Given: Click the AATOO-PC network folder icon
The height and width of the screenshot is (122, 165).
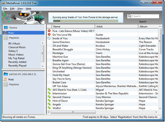Looking at the screenshot, I should click(x=5, y=74).
